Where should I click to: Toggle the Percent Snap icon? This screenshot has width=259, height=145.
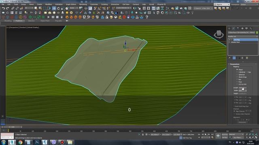pos(104,8)
